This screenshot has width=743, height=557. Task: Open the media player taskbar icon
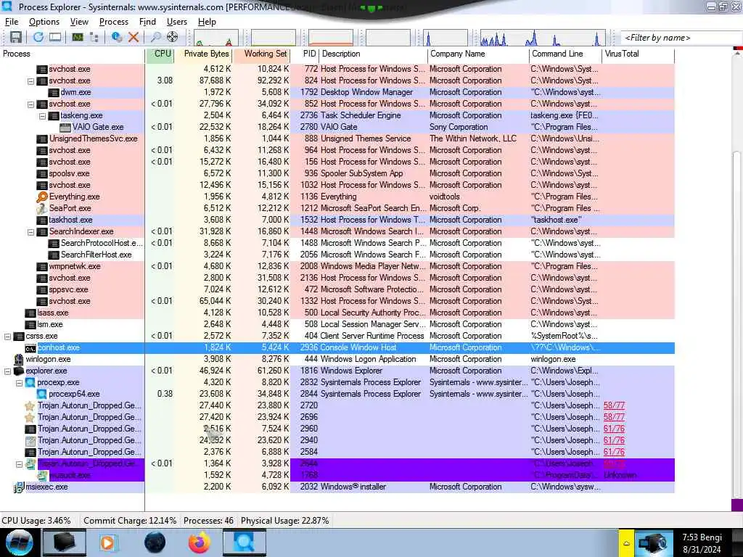coord(109,542)
